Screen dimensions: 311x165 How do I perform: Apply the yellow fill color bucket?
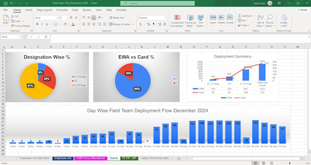65,24
